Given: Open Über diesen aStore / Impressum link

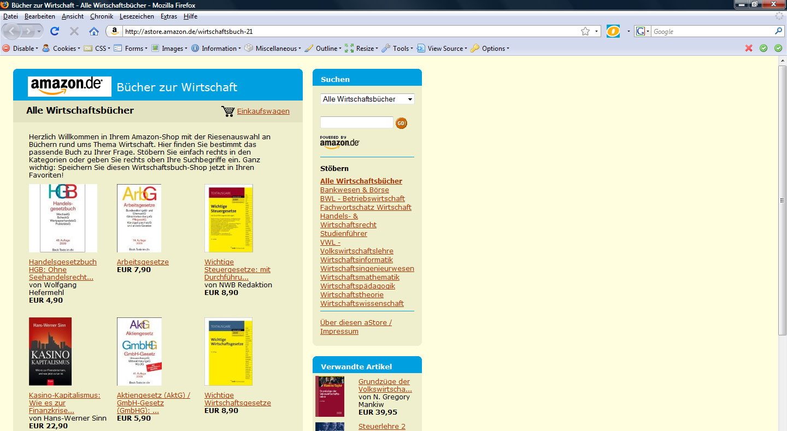Looking at the screenshot, I should click(x=356, y=327).
